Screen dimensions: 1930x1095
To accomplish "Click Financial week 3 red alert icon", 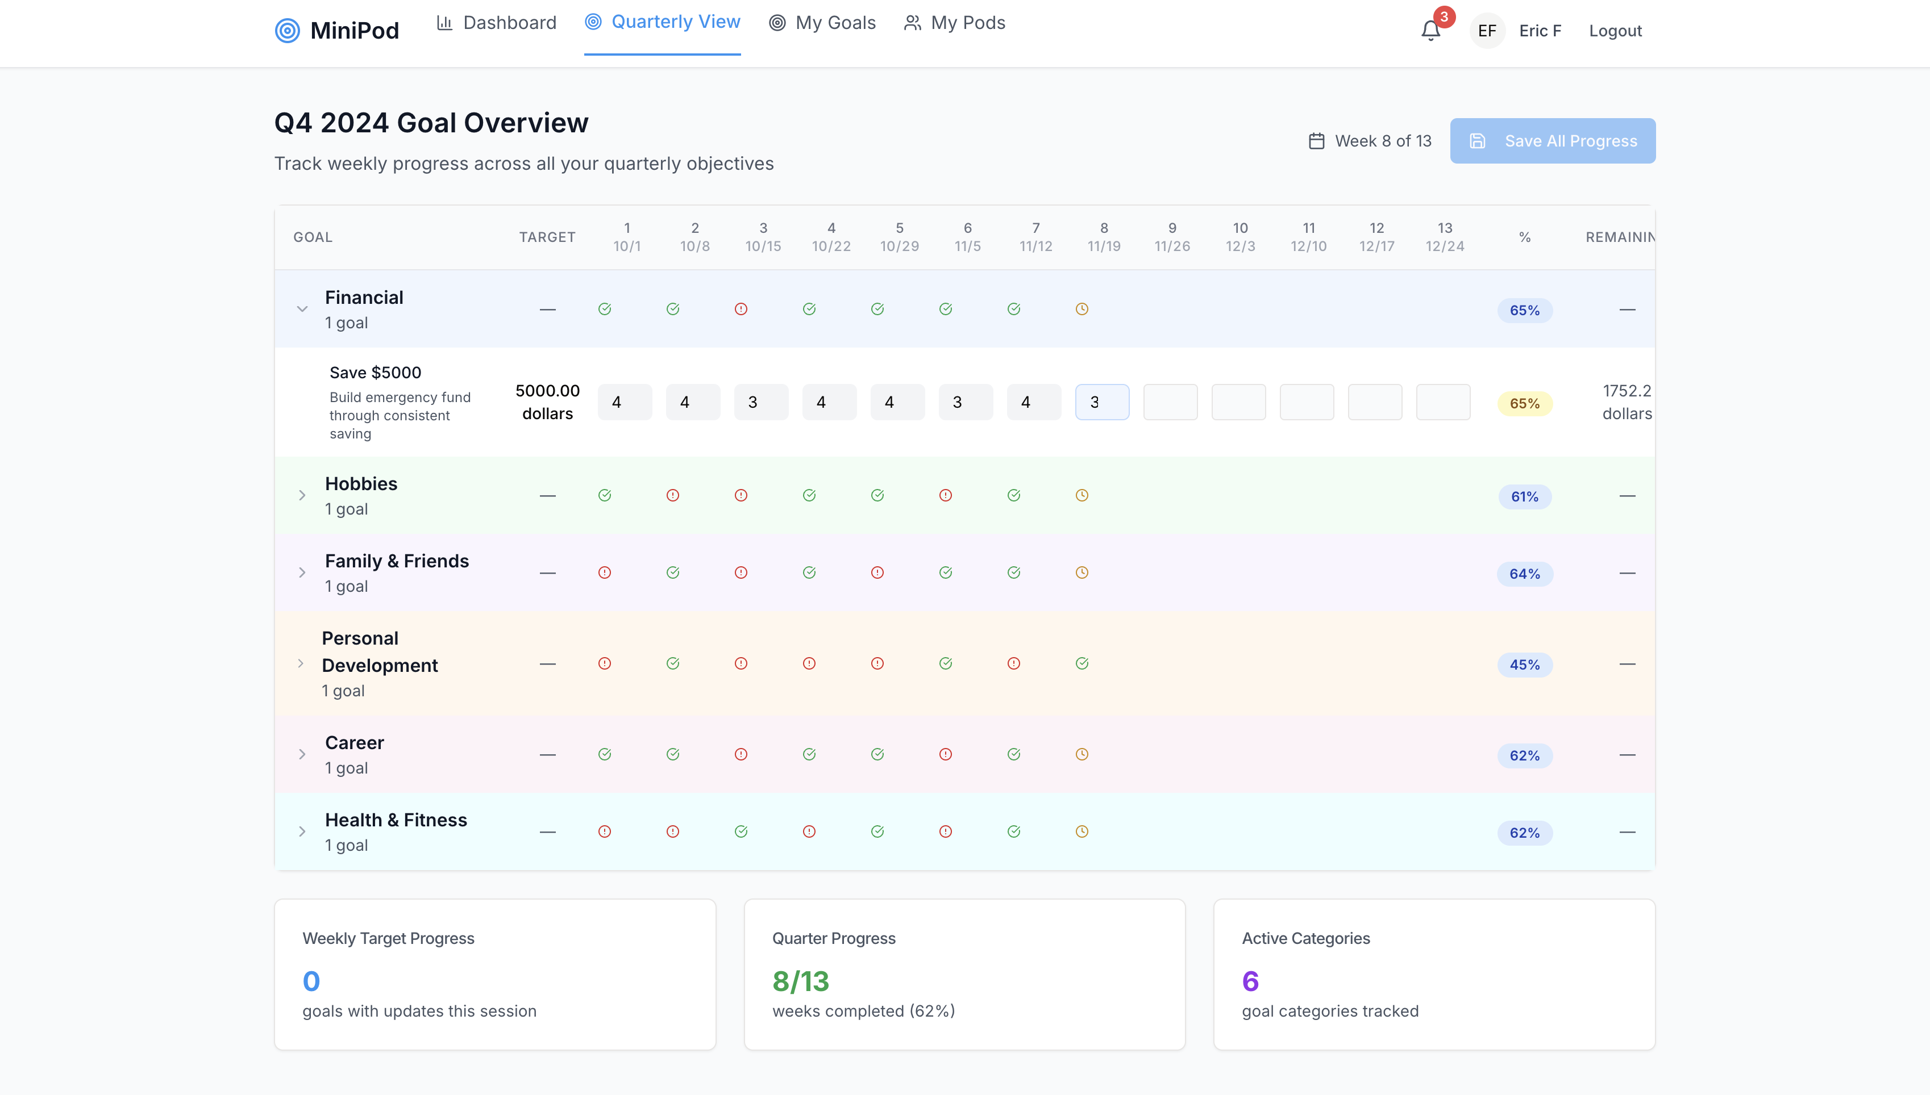I will [x=741, y=309].
